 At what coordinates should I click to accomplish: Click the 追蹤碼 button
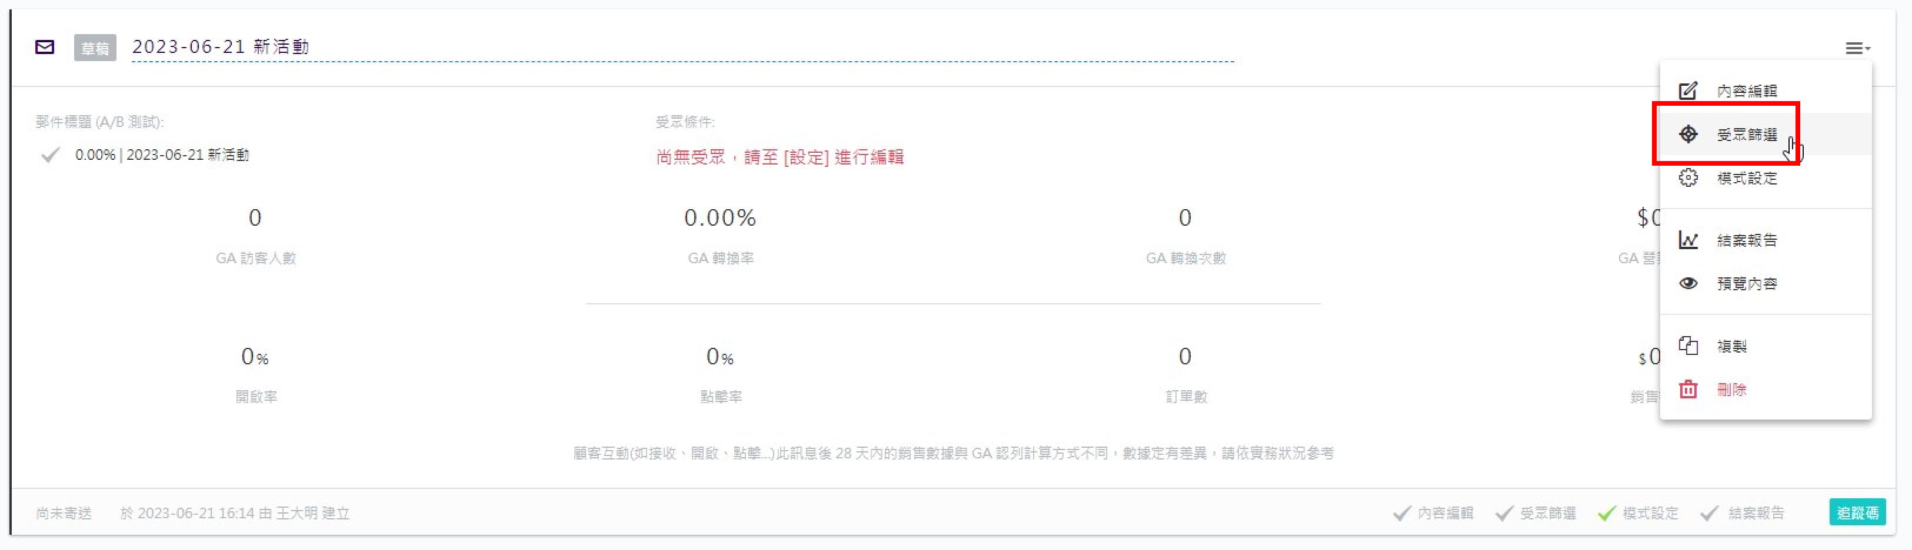click(x=1856, y=512)
